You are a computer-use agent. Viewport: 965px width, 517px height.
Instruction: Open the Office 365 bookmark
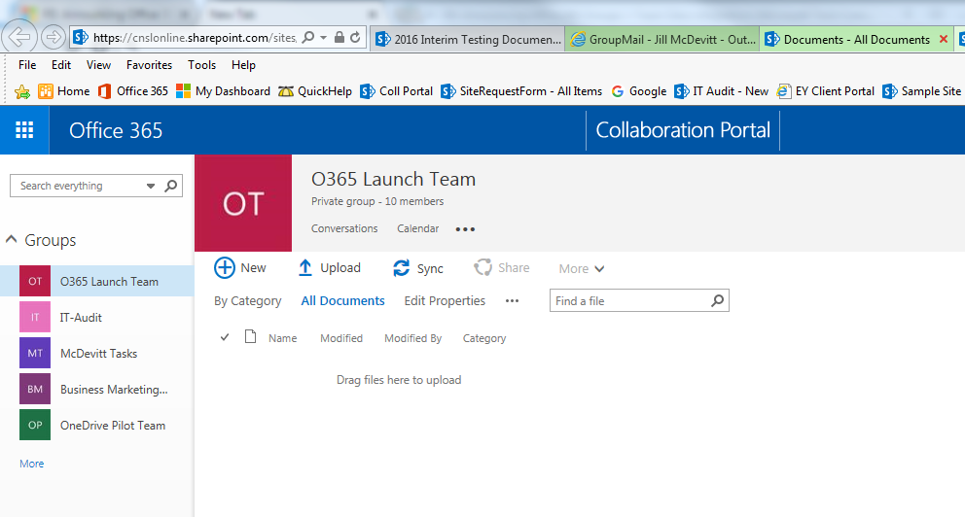point(133,91)
